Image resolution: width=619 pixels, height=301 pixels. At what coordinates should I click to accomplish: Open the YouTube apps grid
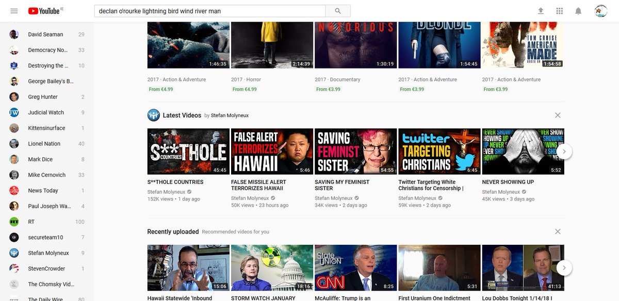(560, 11)
